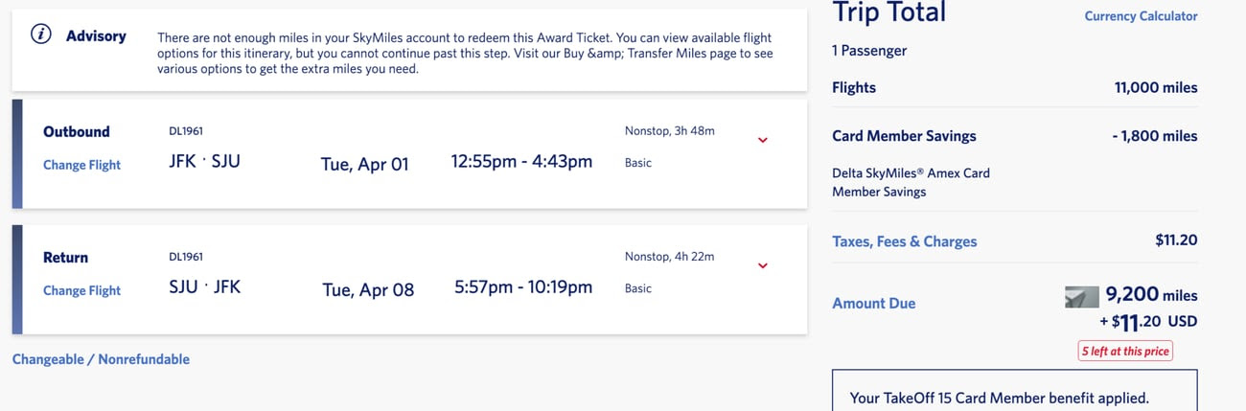Click the Amount Due label
1246x411 pixels.
tap(873, 303)
